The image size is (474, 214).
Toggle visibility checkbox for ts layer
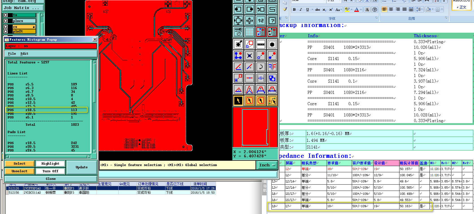[6, 15]
